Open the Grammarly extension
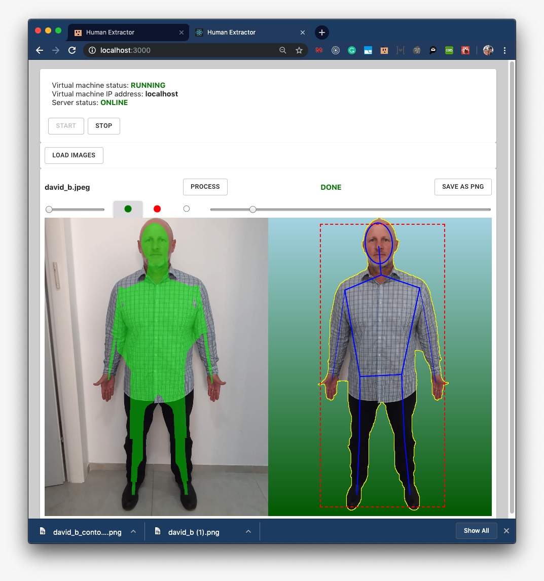Screen dimensions: 544x581 pos(352,50)
